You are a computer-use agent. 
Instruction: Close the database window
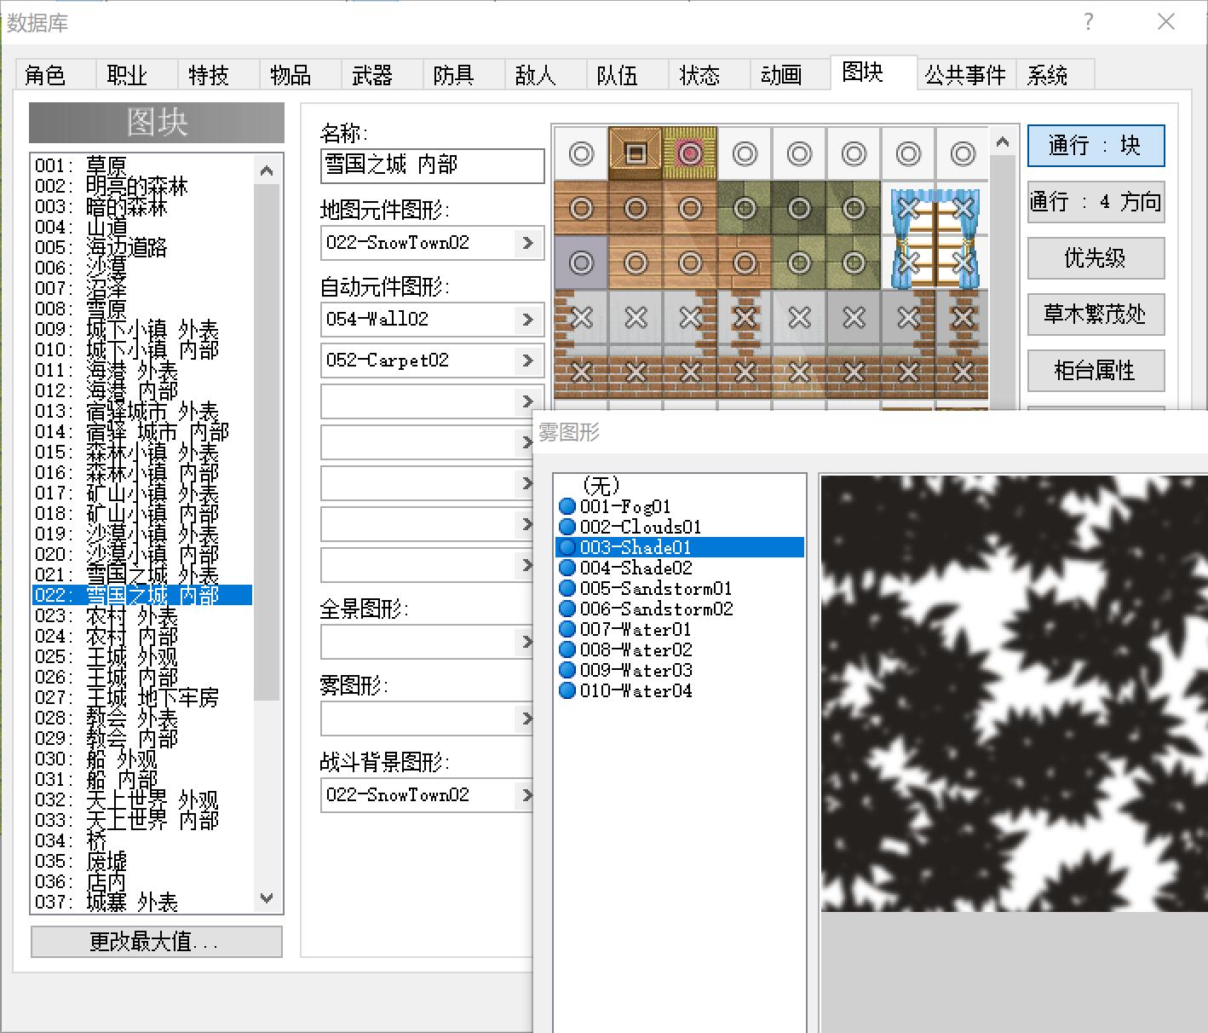point(1166,22)
